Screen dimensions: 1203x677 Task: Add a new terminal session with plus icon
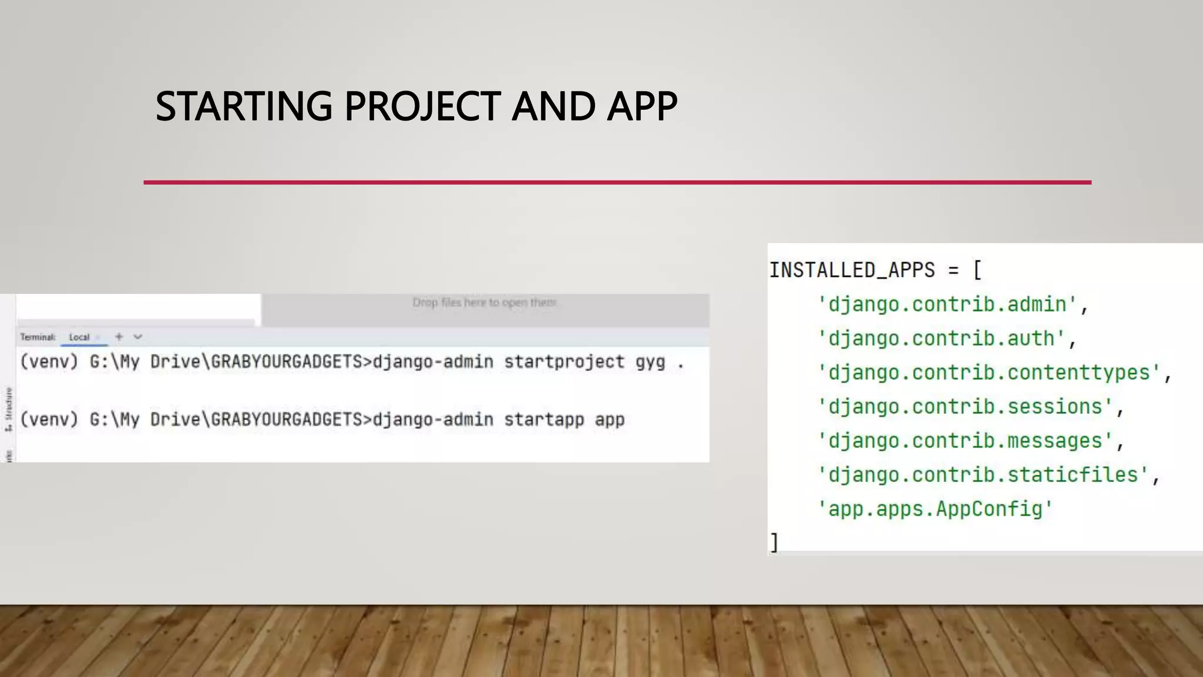point(119,337)
